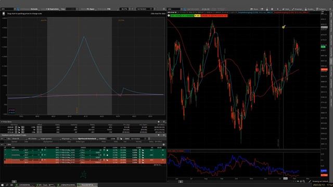
Task: Open the Style menu on the chart
Action: tap(286, 9)
